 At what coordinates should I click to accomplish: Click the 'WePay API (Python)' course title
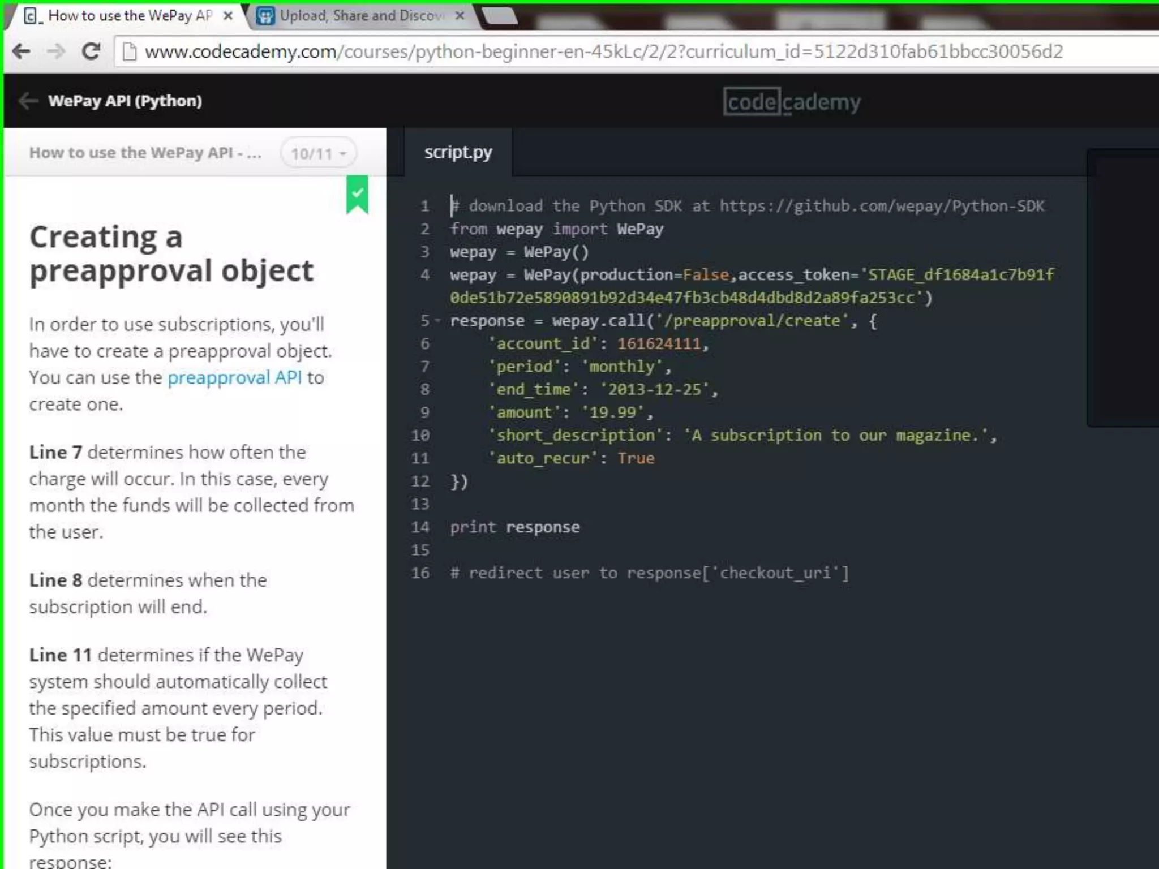tap(125, 101)
